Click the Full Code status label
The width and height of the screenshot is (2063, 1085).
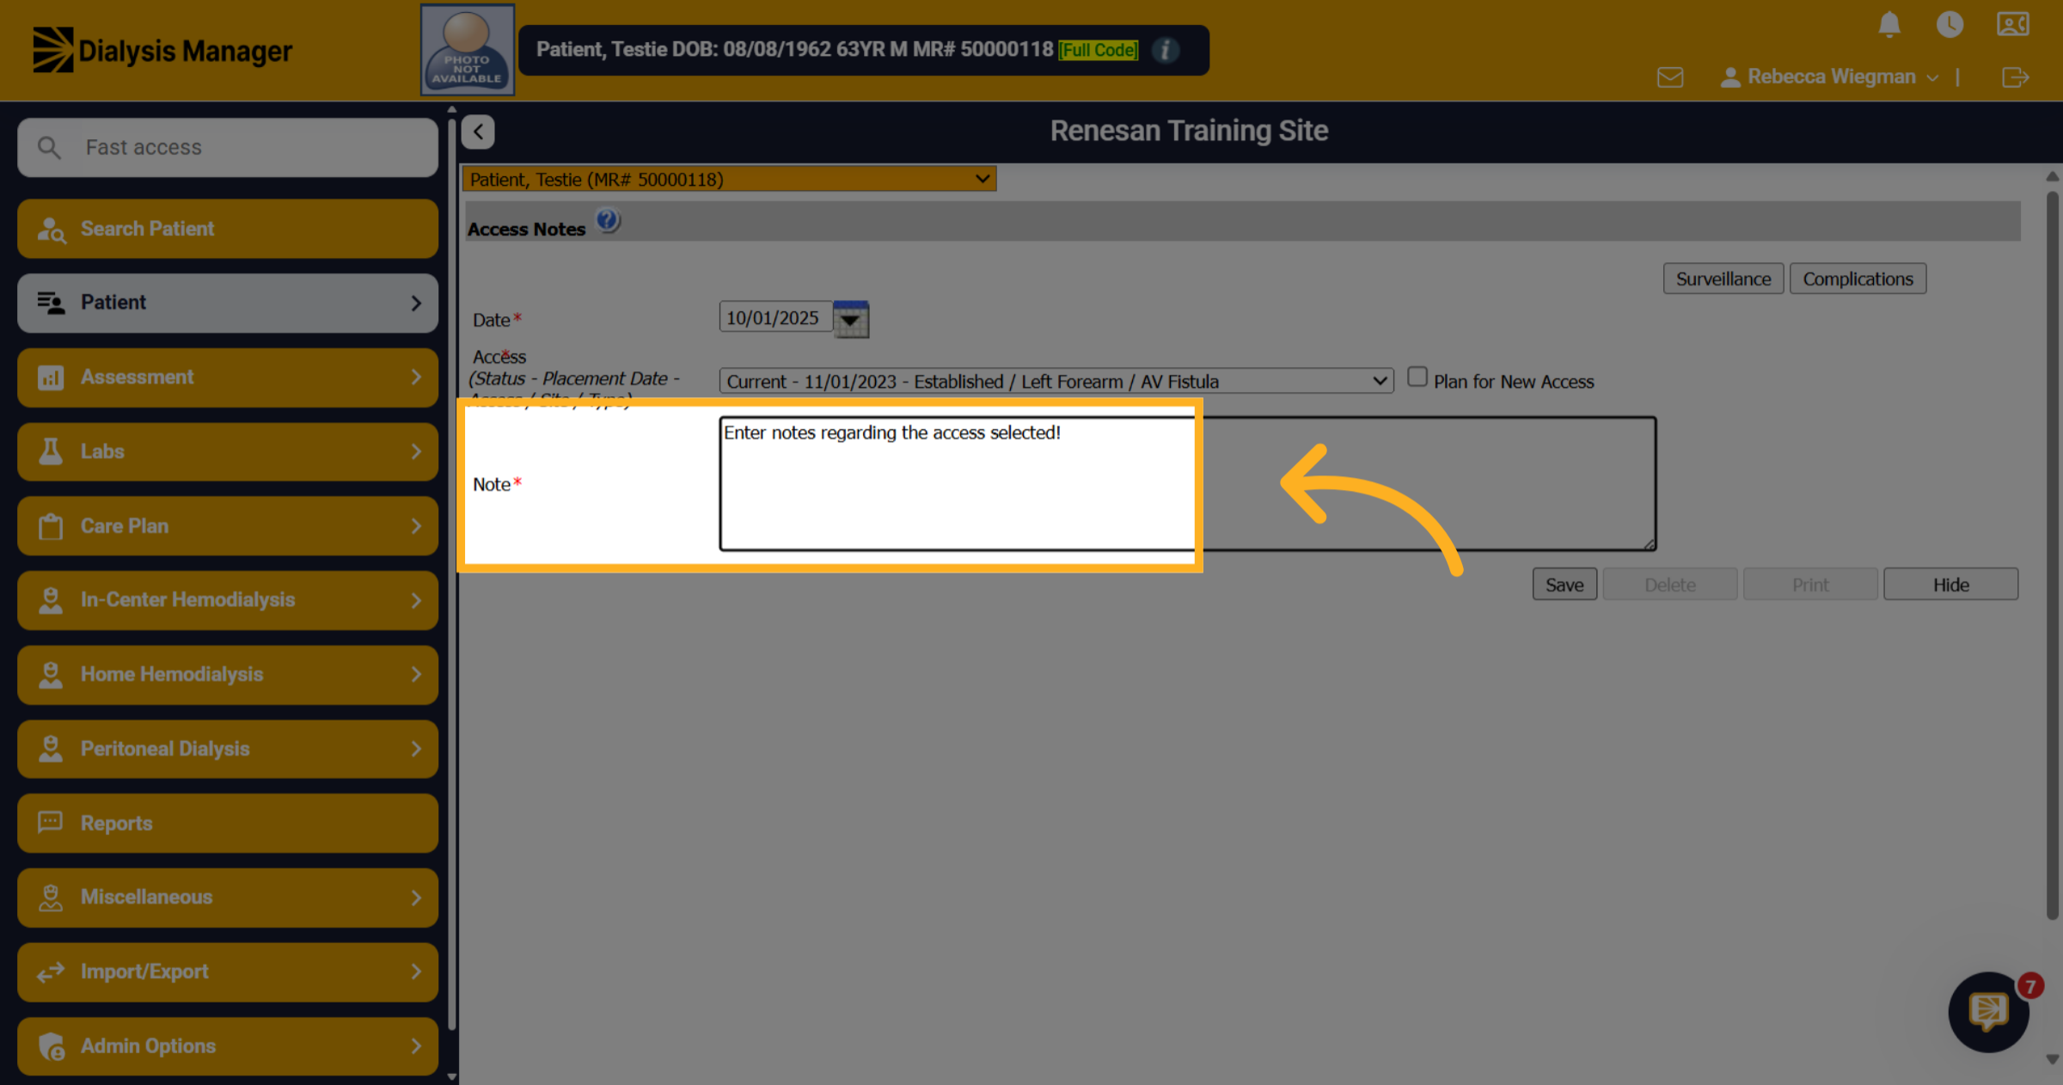coord(1099,50)
